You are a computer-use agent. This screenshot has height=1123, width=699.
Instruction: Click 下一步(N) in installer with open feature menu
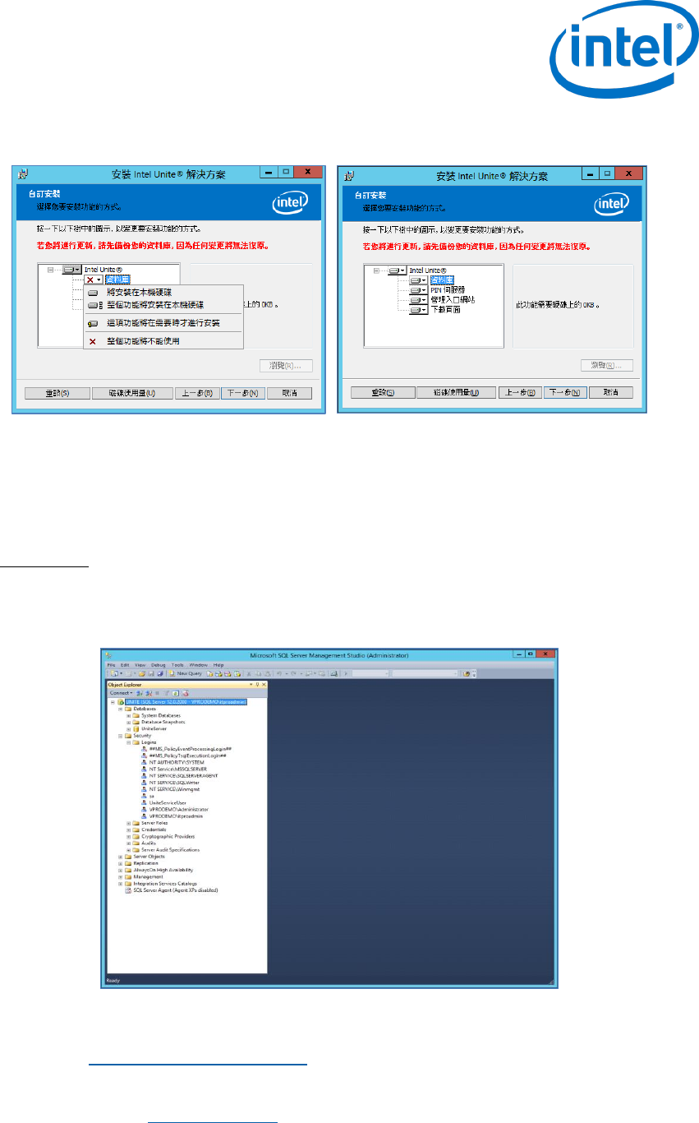(242, 393)
